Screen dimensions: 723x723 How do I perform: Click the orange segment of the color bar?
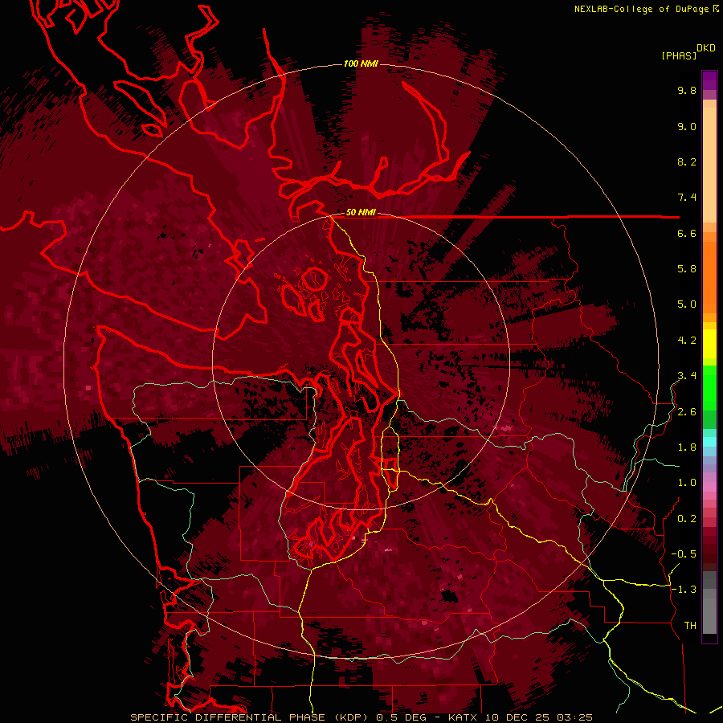[709, 276]
